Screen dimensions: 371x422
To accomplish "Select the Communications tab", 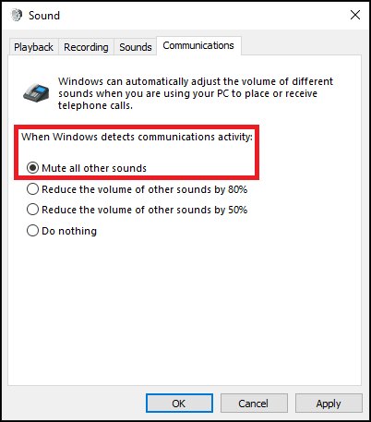I will [198, 45].
